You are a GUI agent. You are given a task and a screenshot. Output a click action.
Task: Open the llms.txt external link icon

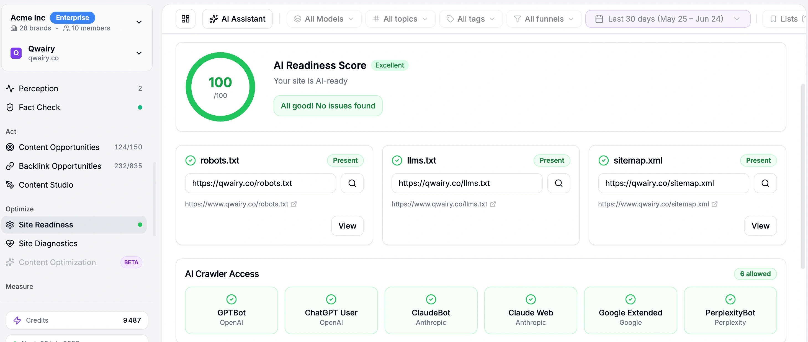point(493,204)
